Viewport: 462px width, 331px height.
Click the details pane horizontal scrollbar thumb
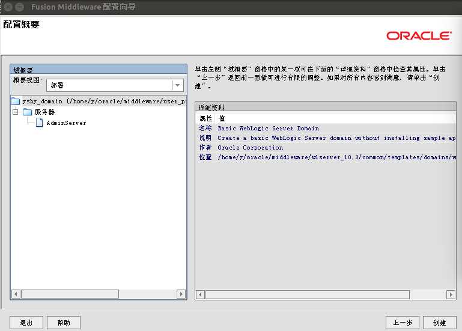pos(308,294)
